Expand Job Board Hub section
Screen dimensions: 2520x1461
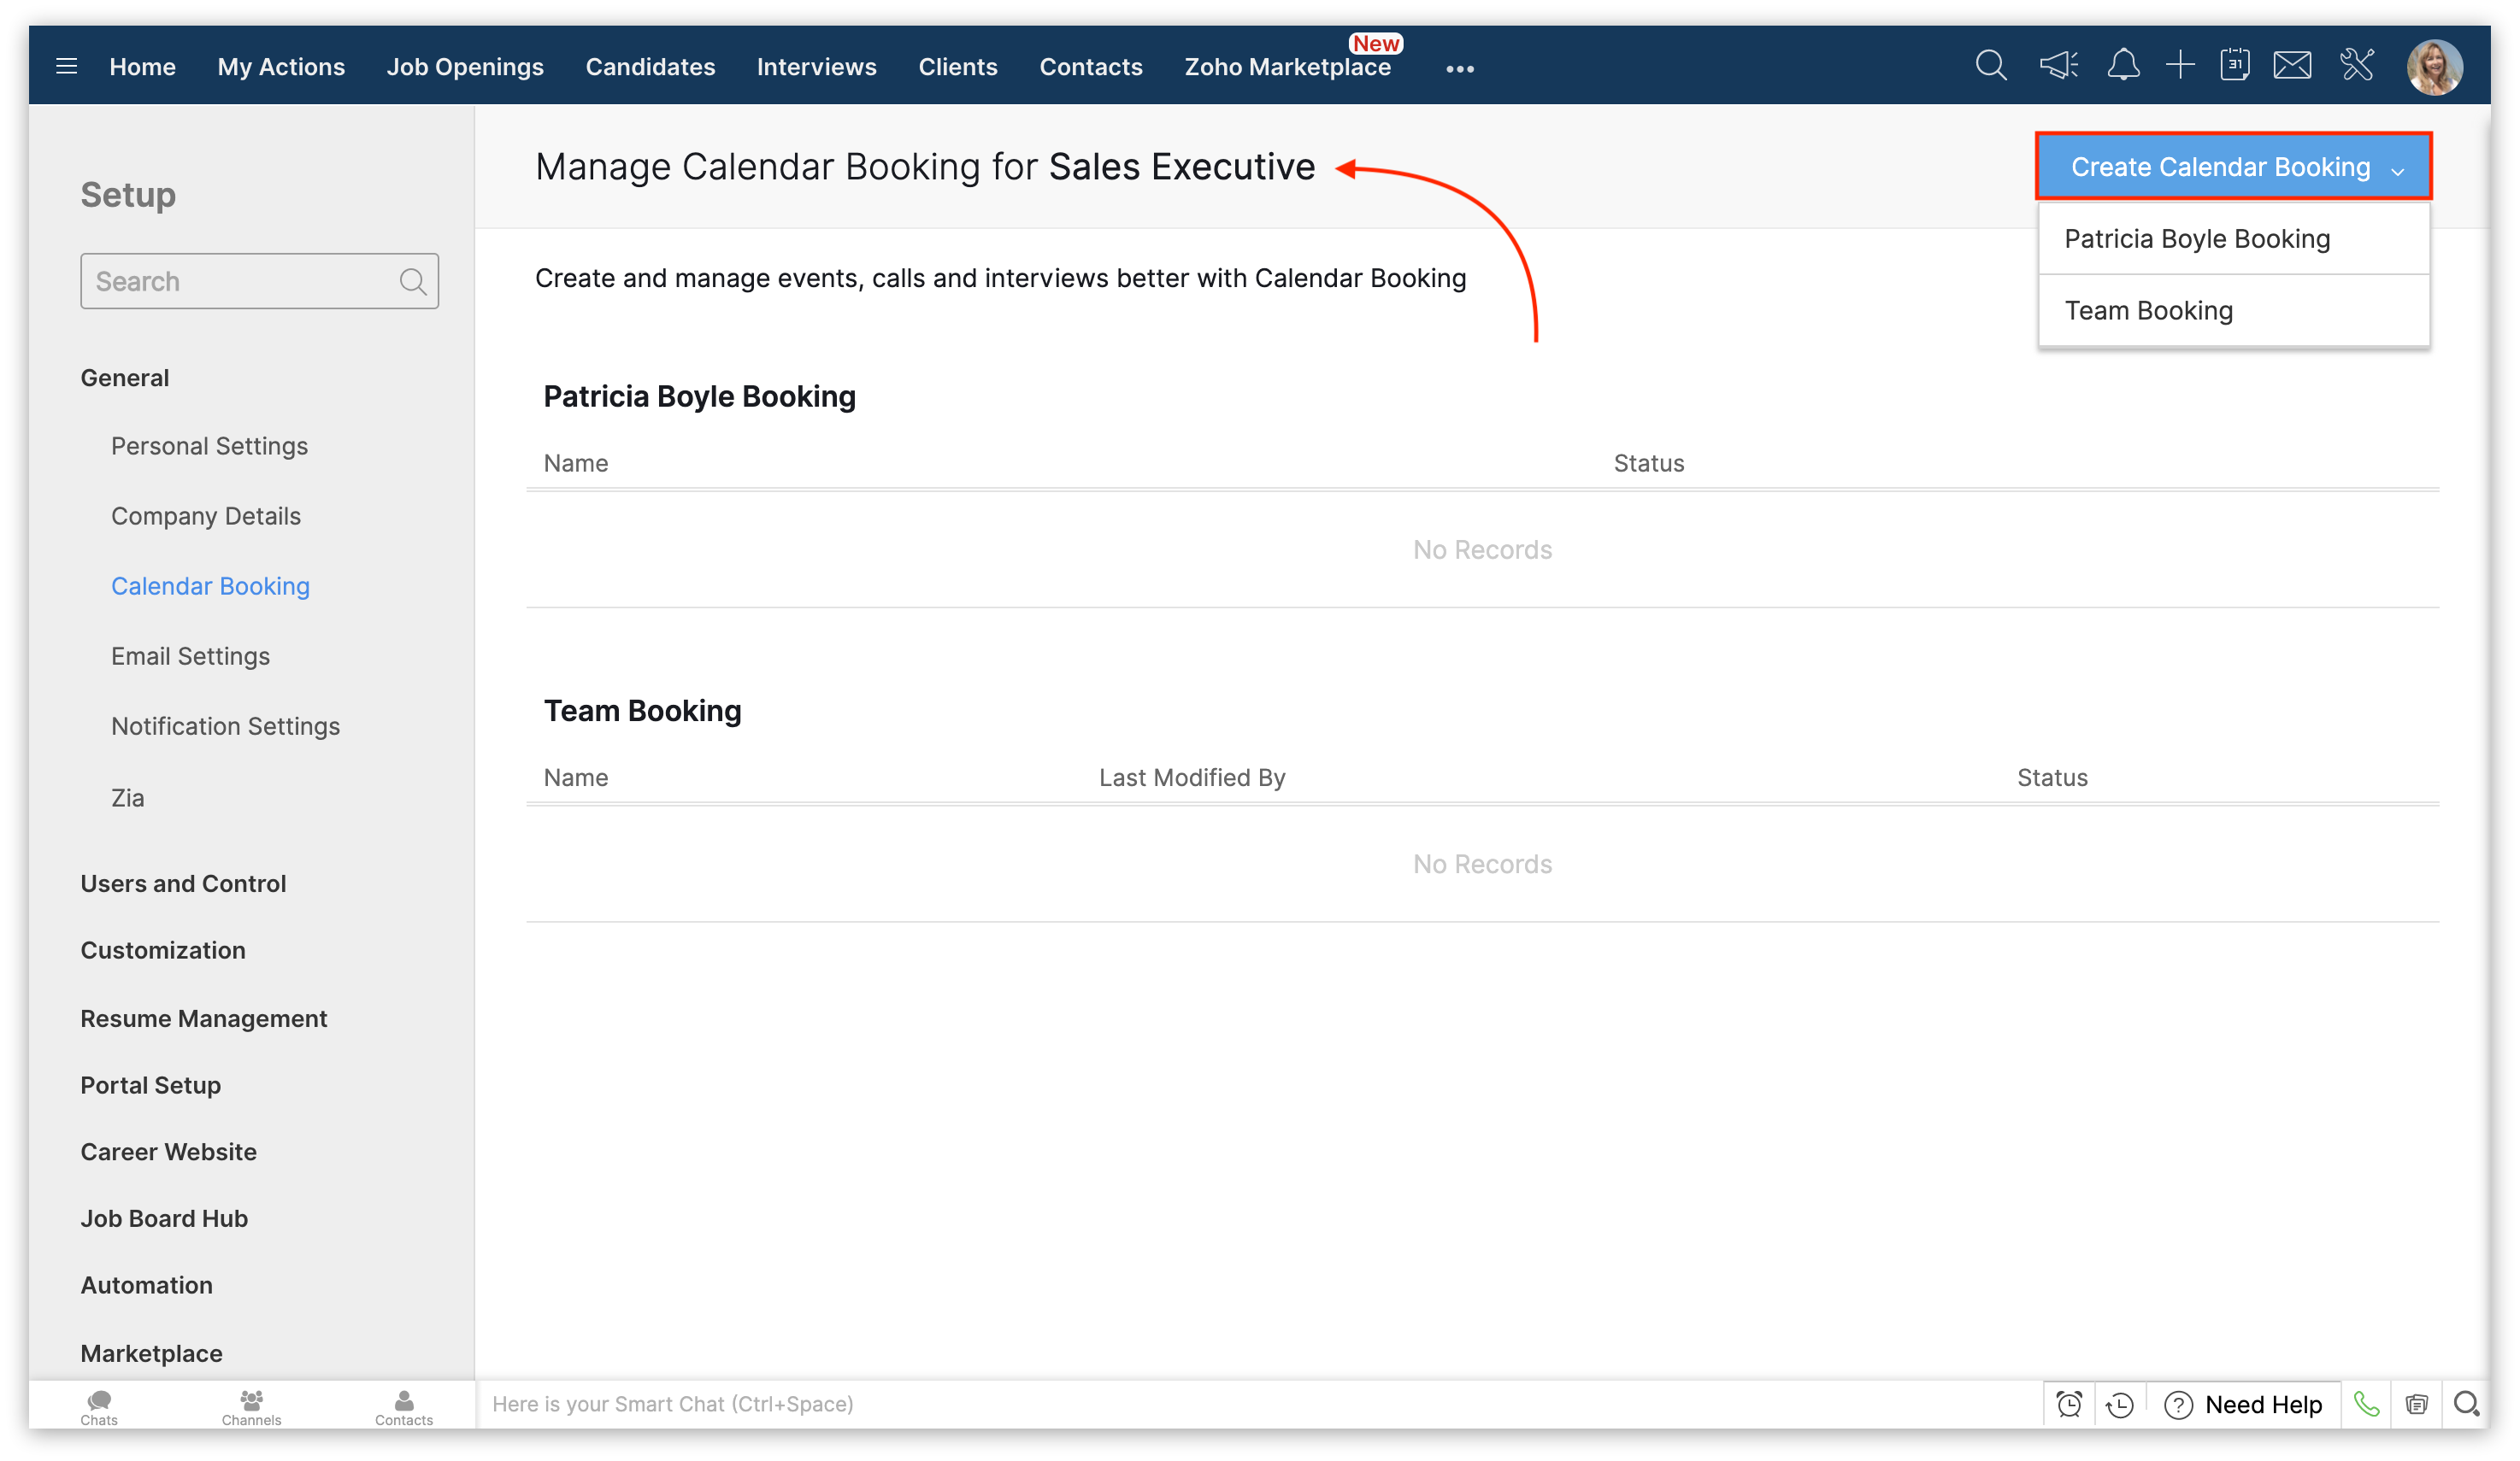tap(164, 1218)
